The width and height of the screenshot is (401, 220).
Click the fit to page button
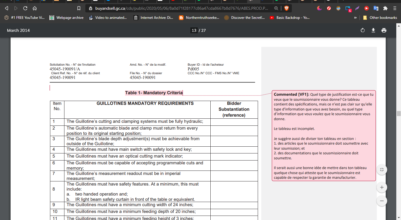[x=382, y=170]
